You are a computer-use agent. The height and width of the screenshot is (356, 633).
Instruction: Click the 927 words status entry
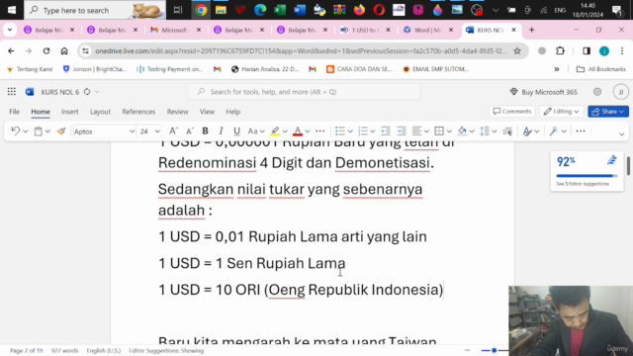click(64, 350)
